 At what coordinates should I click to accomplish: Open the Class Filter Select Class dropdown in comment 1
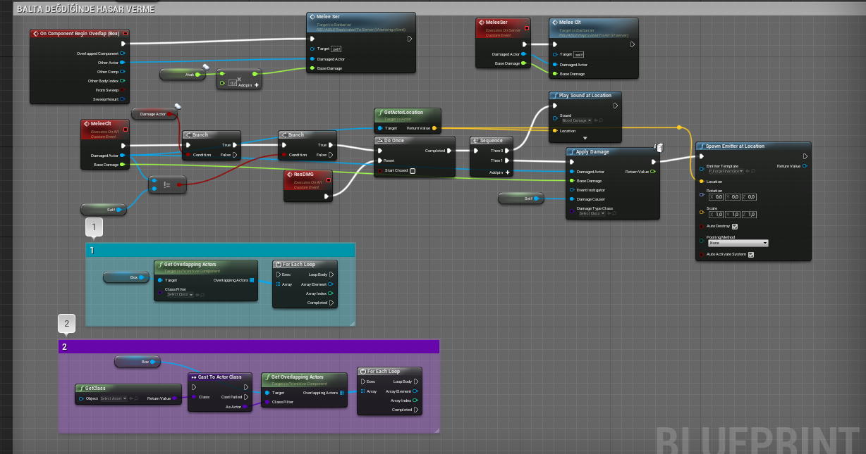click(179, 294)
